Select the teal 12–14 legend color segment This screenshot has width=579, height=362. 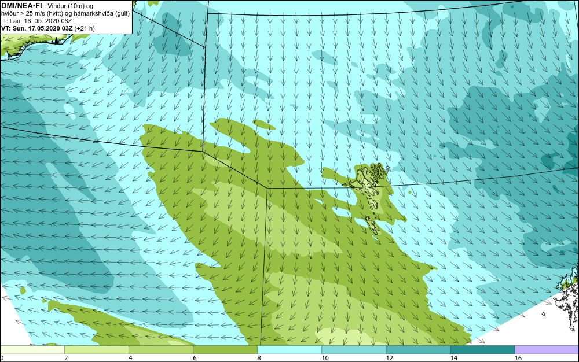click(x=417, y=349)
